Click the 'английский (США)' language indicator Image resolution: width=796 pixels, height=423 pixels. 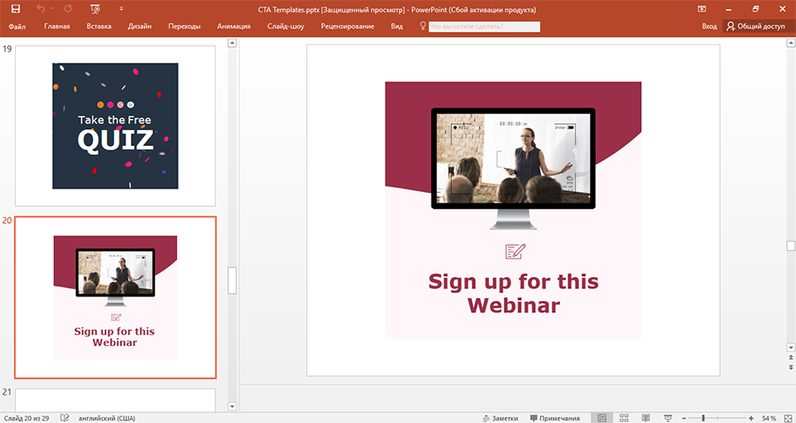107,419
